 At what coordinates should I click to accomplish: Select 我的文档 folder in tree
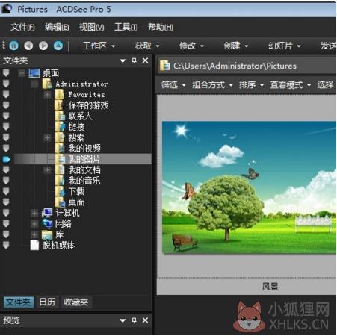84,170
